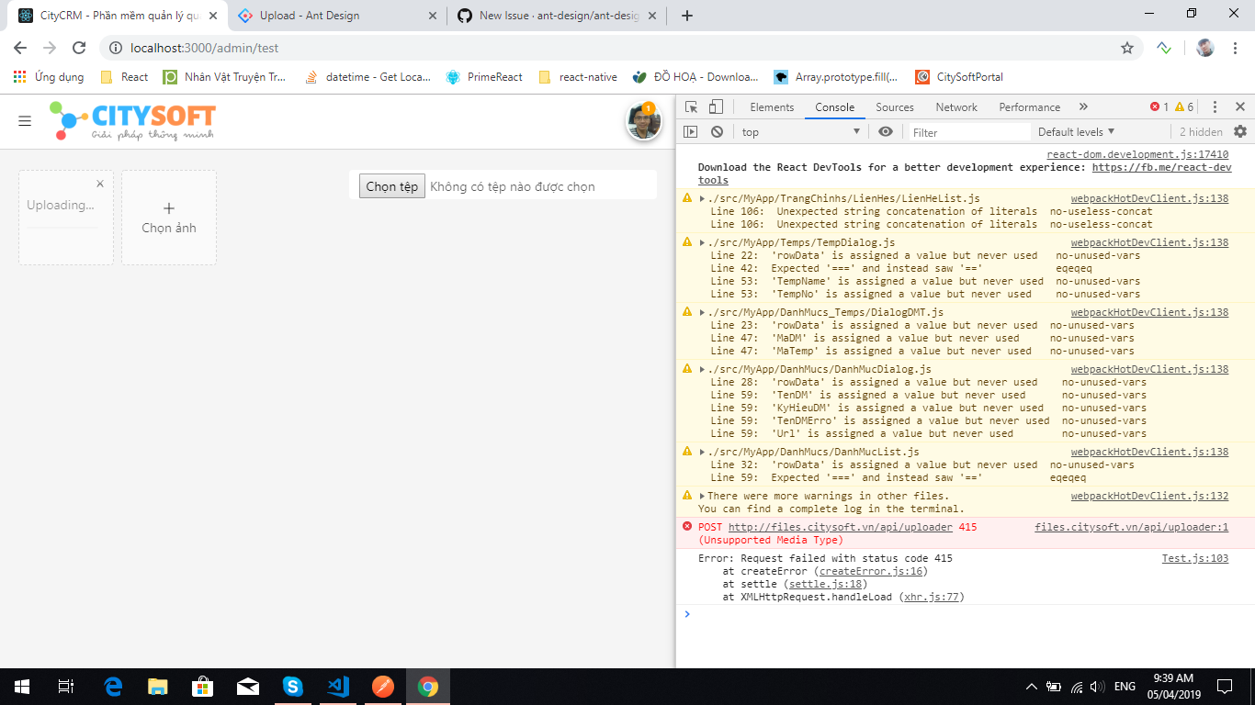The height and width of the screenshot is (705, 1255).
Task: Open the user avatar with notification badge
Action: [x=644, y=122]
